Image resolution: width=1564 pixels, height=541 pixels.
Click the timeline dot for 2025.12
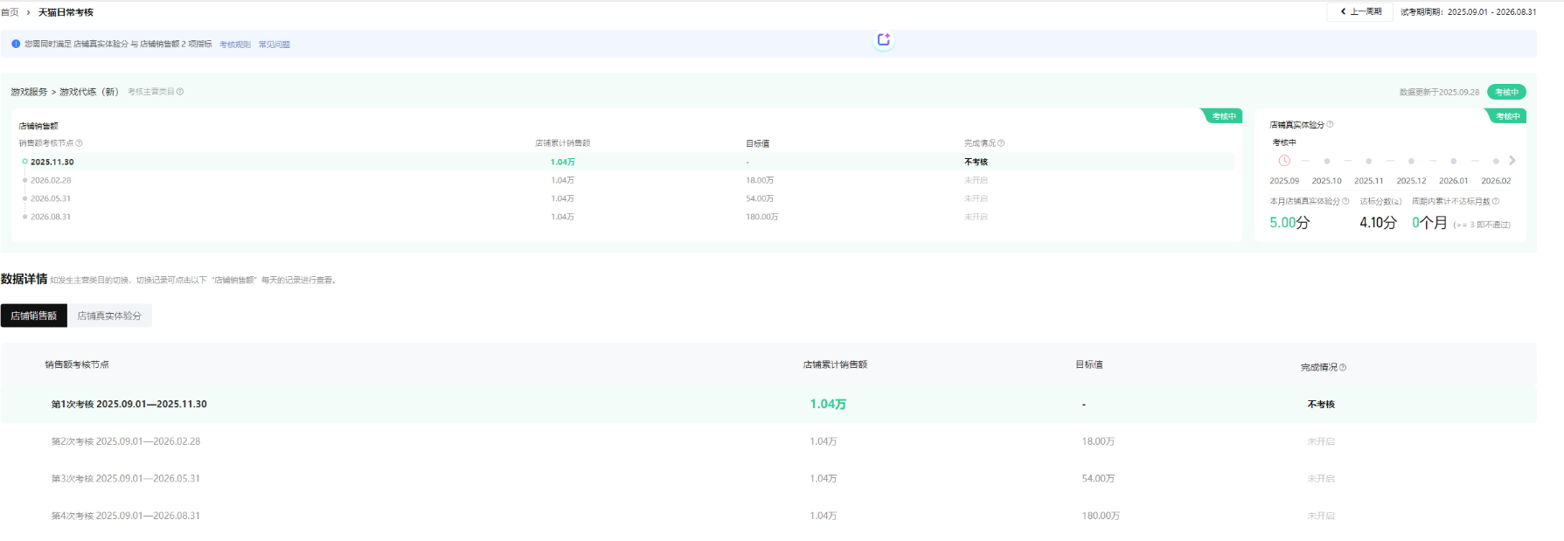(1411, 161)
